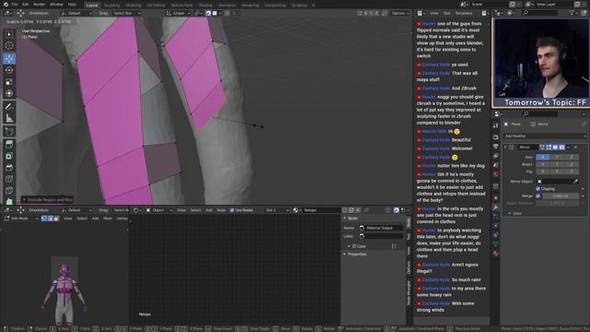Viewport: 590px width, 332px height.
Task: Collapse the Mirror modifier panel
Action: pos(505,148)
